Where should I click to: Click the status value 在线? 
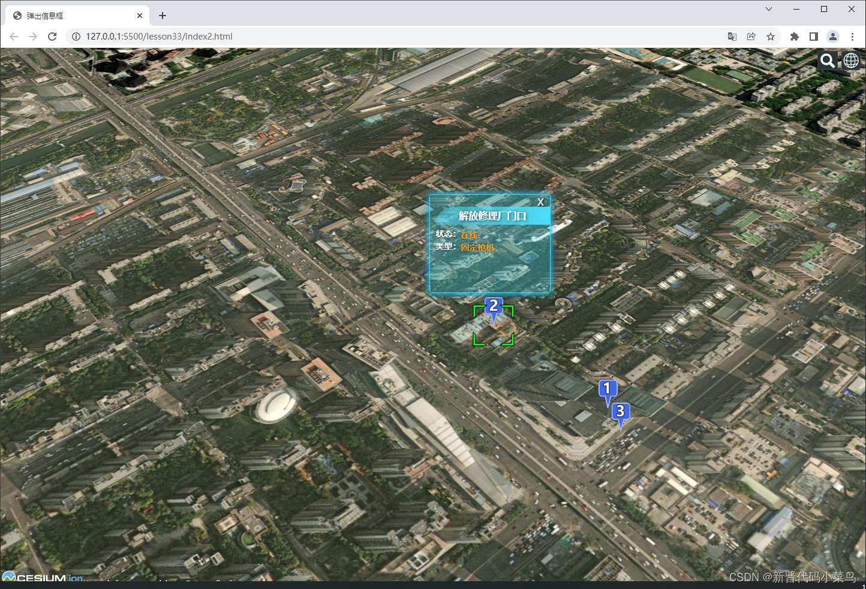tap(469, 235)
